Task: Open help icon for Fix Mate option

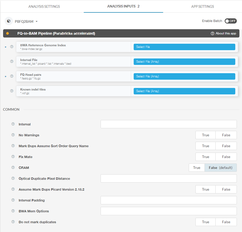Action: [x=13, y=157]
